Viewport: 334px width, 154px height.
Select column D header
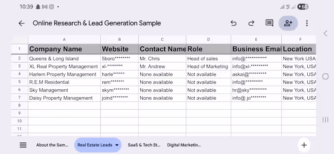tap(208, 39)
